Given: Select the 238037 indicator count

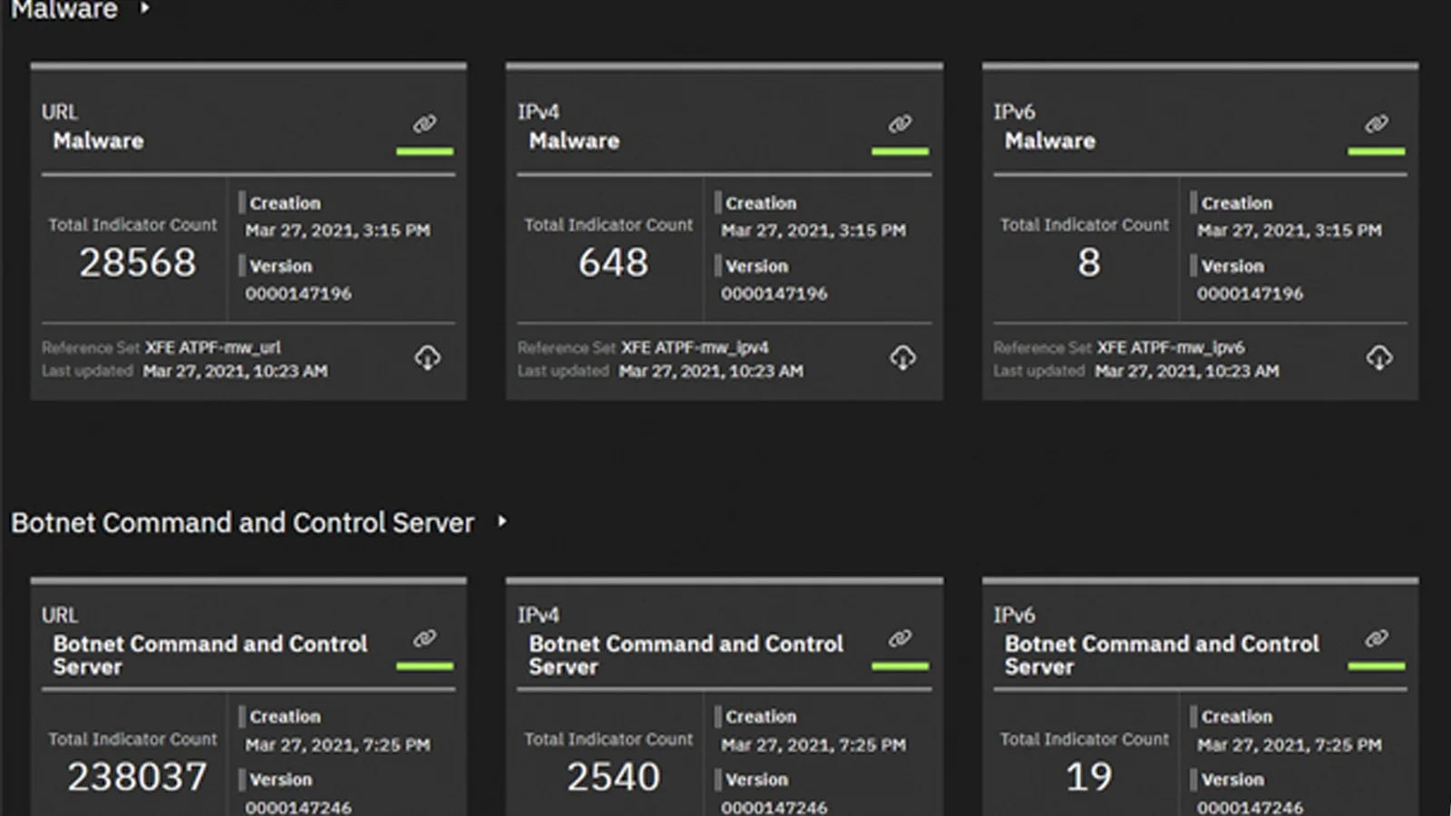Looking at the screenshot, I should coord(137,777).
